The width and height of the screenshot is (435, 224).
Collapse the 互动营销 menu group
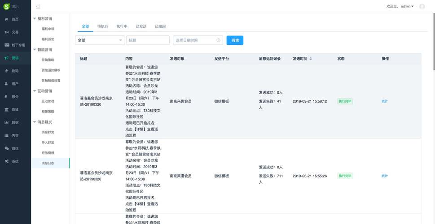pyautogui.click(x=35, y=91)
